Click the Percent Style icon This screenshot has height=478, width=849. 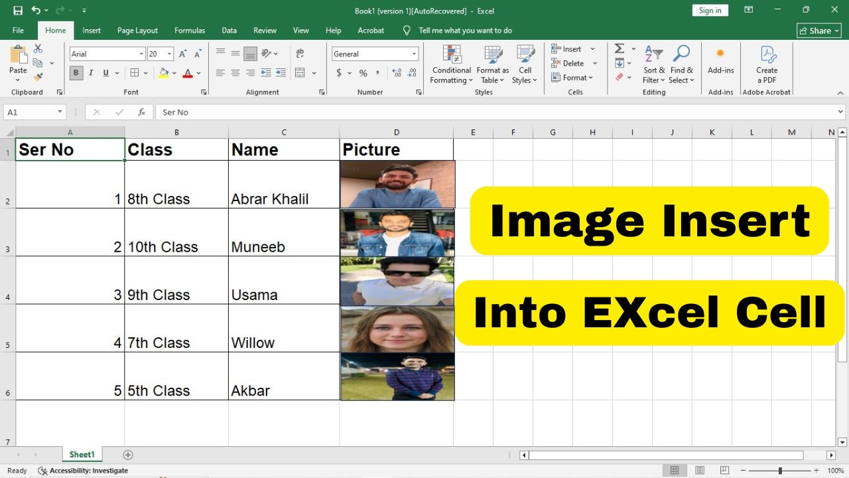[363, 73]
